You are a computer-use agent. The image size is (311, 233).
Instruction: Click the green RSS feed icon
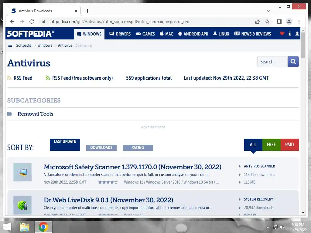tap(48, 78)
